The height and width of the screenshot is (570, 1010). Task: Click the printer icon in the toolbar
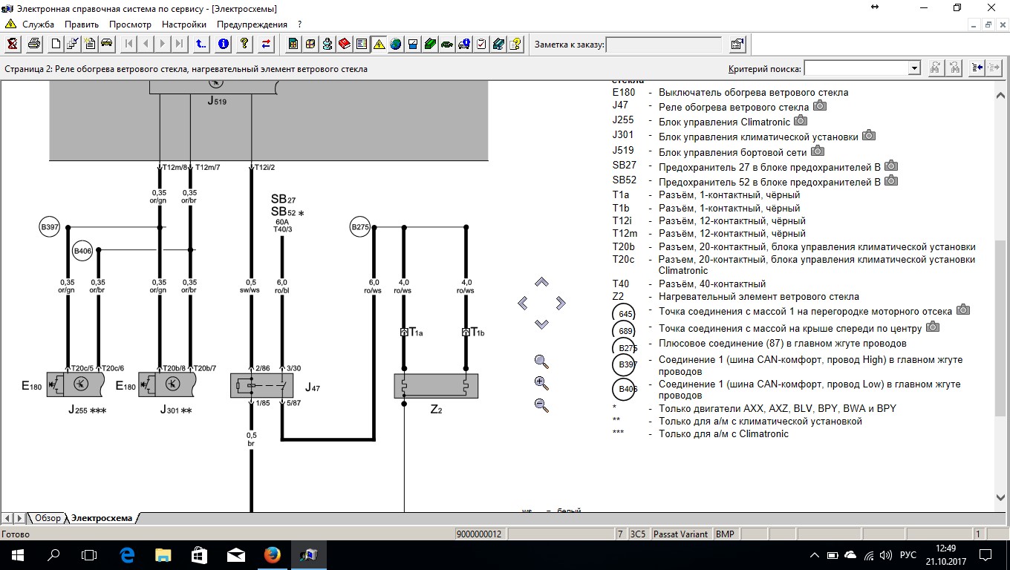click(33, 45)
